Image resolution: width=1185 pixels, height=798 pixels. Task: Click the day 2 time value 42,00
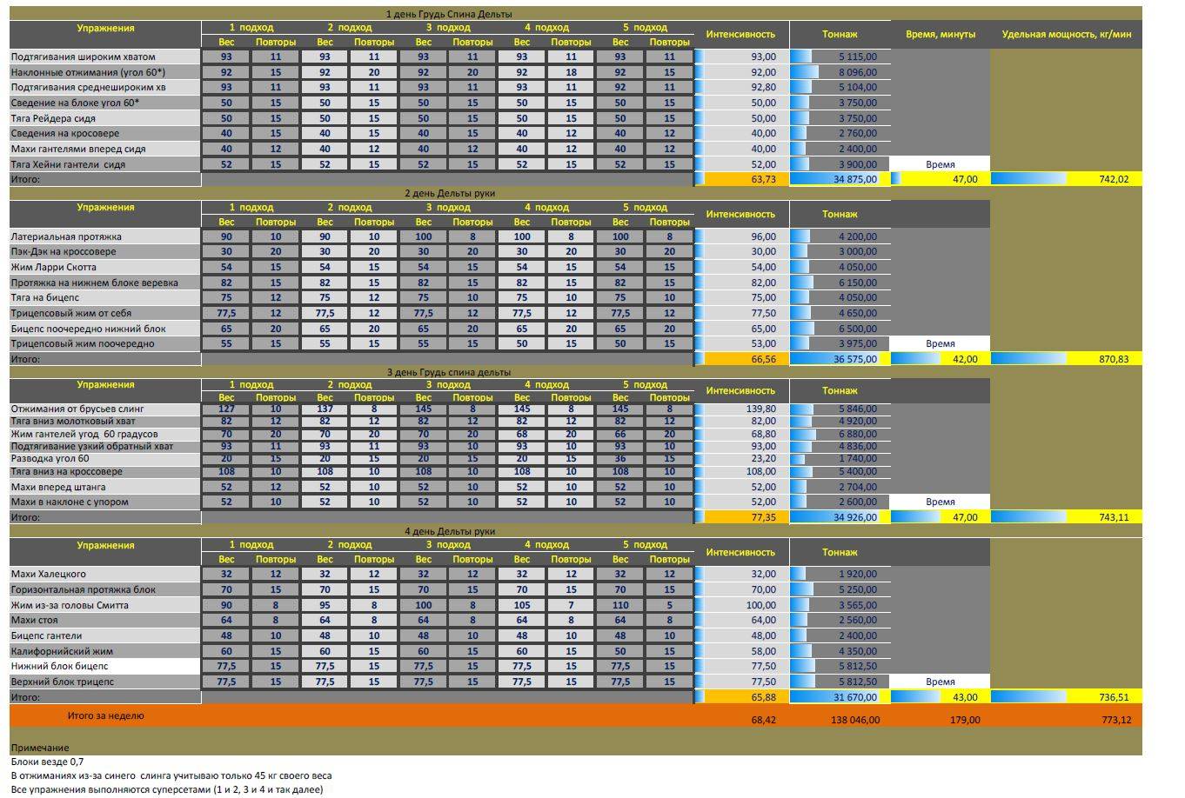941,359
